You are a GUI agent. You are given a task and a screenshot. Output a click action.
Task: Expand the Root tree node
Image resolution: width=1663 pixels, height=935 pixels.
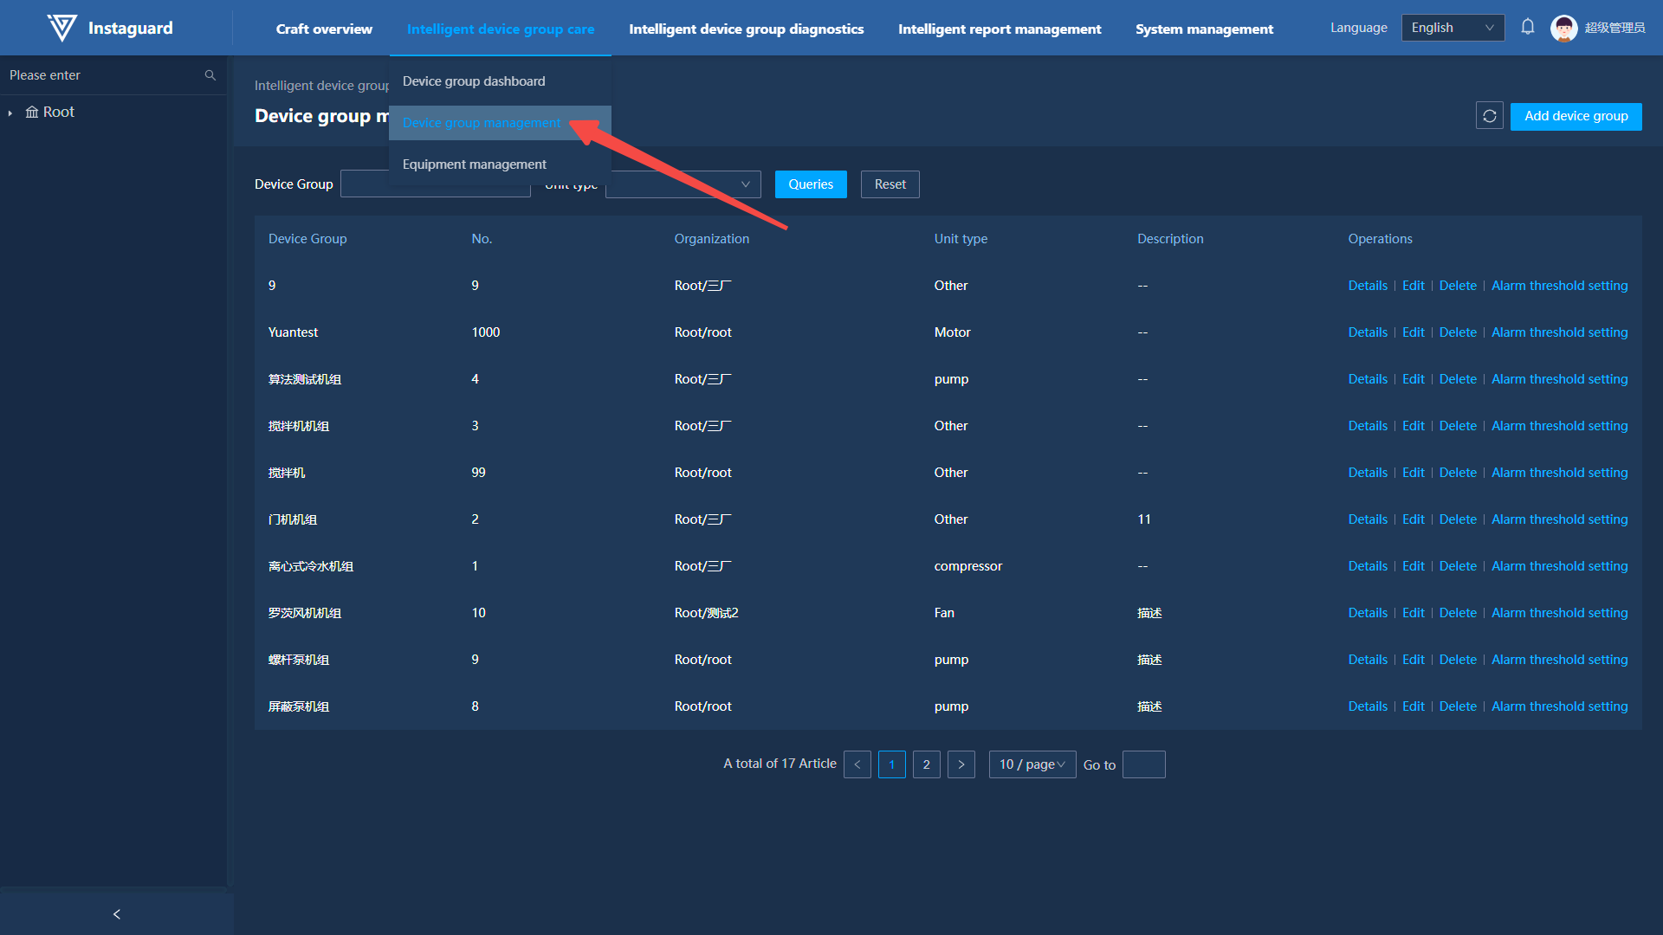pyautogui.click(x=10, y=113)
